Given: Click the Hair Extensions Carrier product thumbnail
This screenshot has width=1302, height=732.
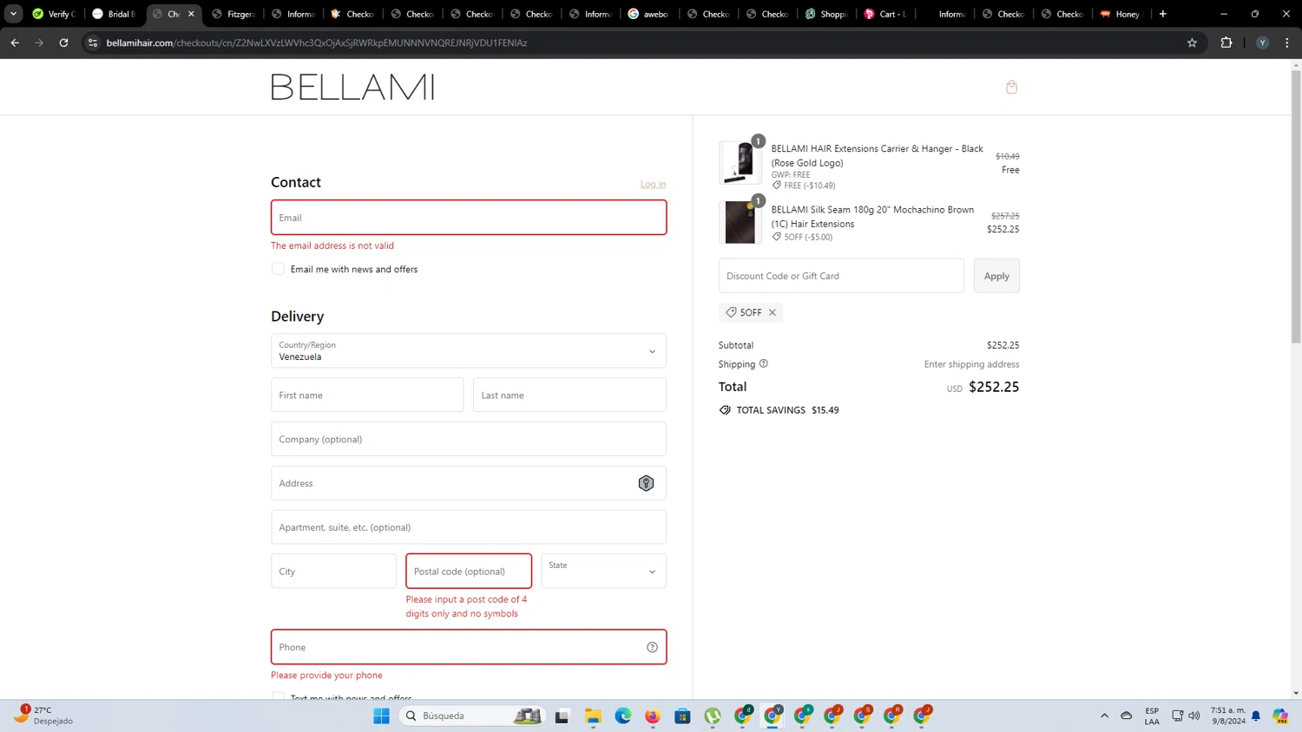Looking at the screenshot, I should (740, 162).
